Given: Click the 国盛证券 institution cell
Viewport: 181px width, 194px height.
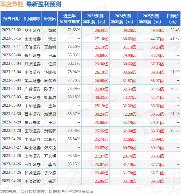Looking at the screenshot, I should [33, 97].
